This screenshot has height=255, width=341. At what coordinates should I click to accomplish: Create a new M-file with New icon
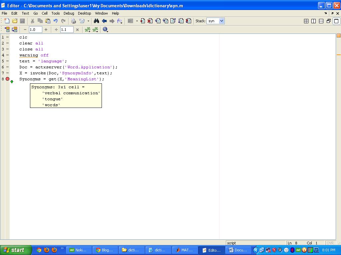pos(7,21)
